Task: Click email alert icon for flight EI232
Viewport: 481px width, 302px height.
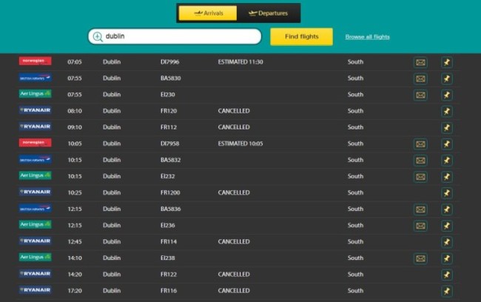Action: coord(420,177)
